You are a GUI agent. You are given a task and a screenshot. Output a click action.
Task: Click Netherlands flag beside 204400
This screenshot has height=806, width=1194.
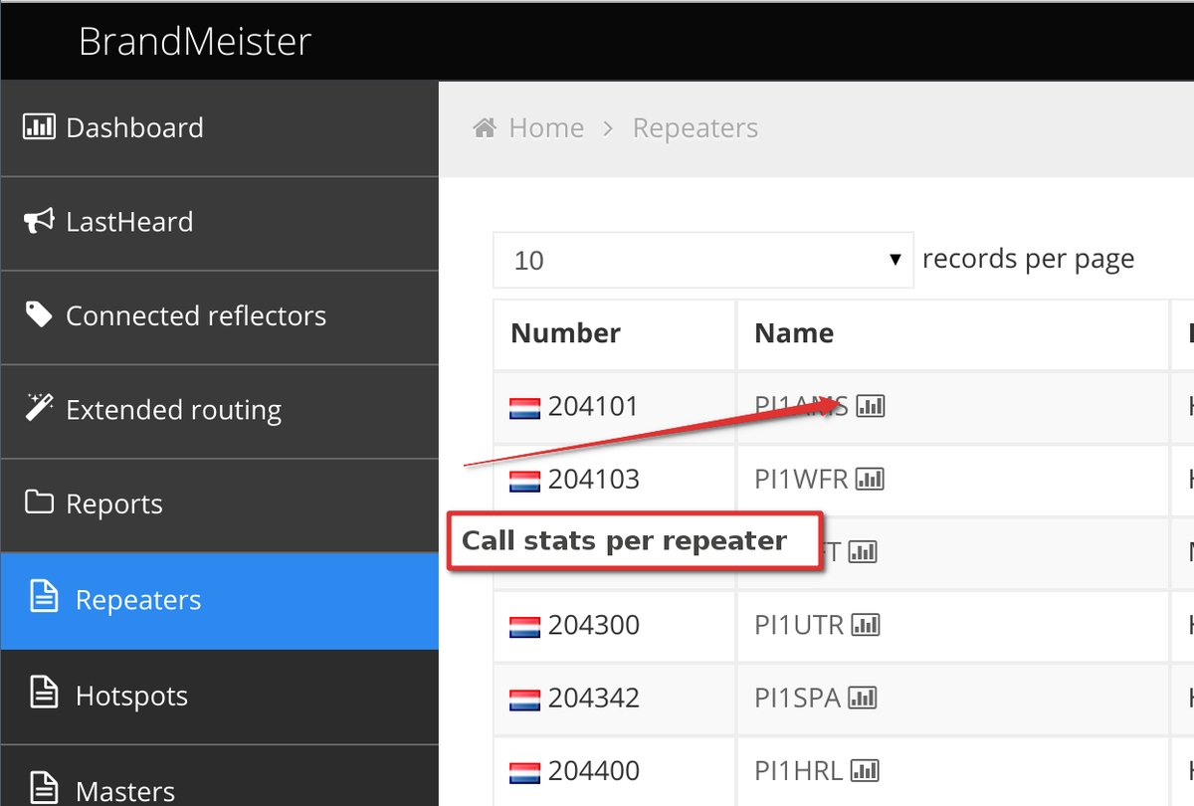tap(524, 771)
